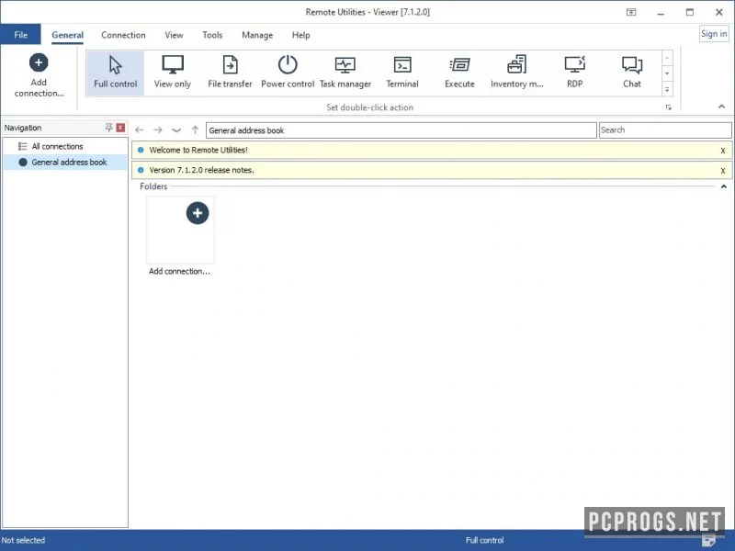
Task: Click the Add connection ribbon button
Action: (39, 75)
